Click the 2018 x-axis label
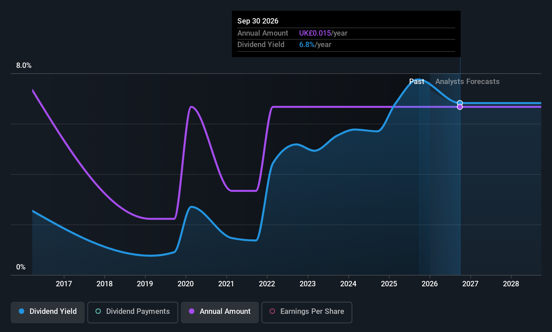 pos(105,284)
